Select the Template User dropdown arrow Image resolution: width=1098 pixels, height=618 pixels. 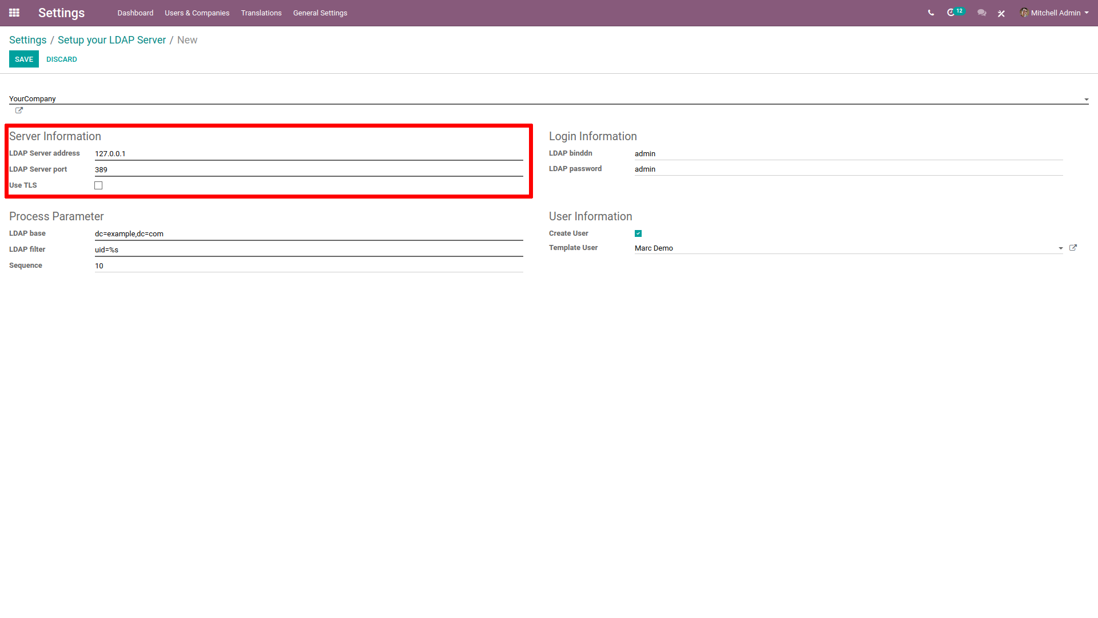pos(1061,247)
